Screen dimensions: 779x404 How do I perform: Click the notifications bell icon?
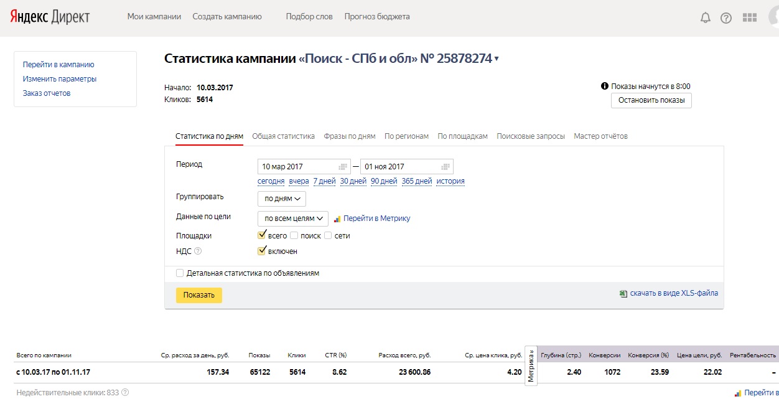(x=705, y=17)
